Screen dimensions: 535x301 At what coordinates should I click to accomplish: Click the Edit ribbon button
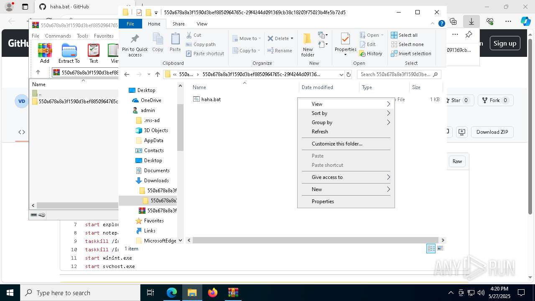point(367,44)
